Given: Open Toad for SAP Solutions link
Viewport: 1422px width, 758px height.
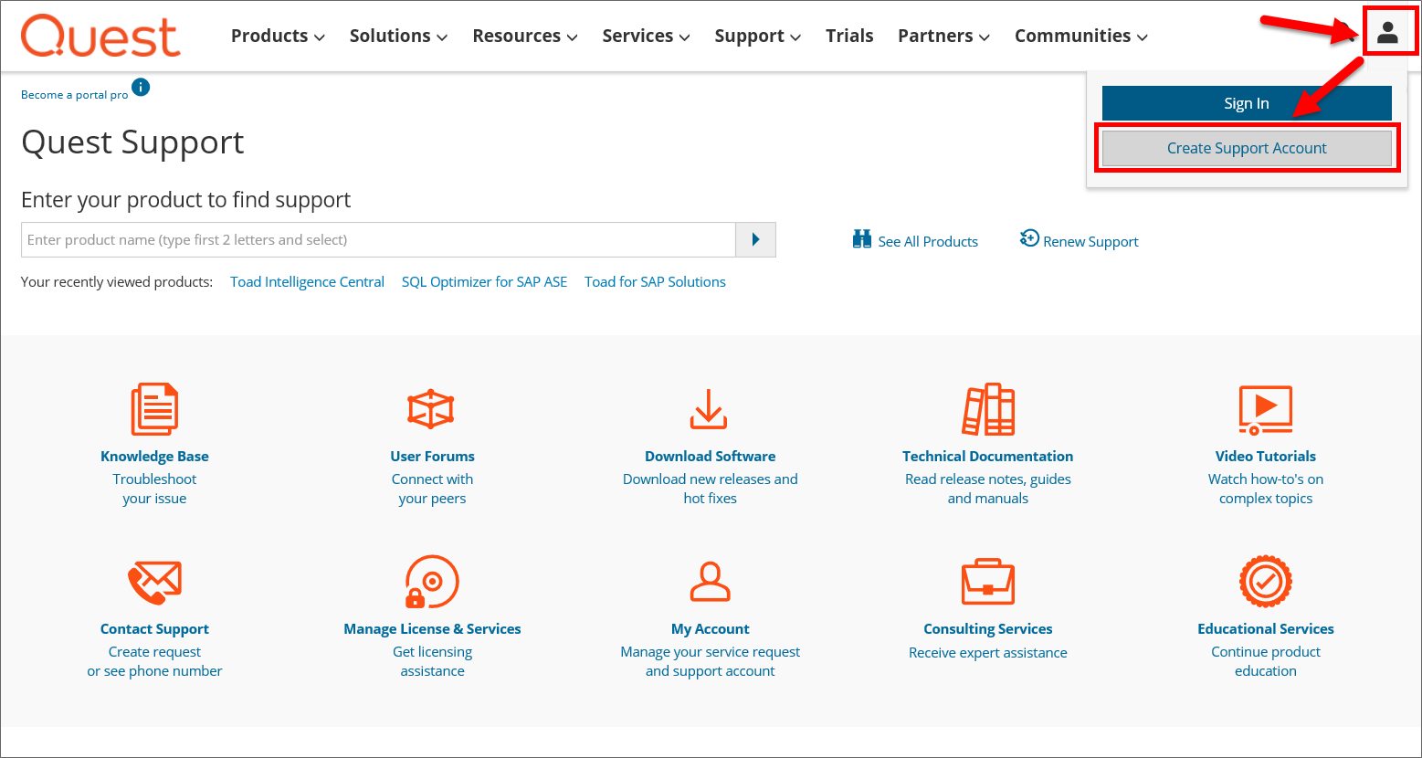Looking at the screenshot, I should 655,281.
